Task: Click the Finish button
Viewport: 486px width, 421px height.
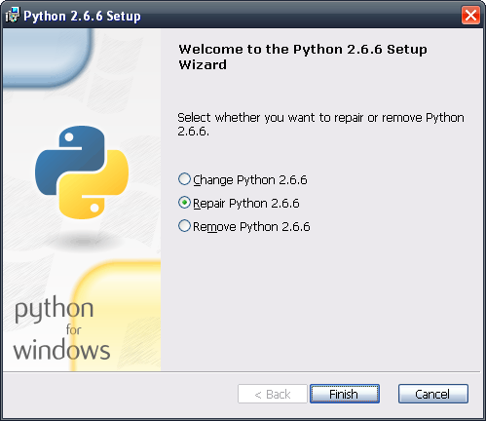Action: [x=345, y=394]
